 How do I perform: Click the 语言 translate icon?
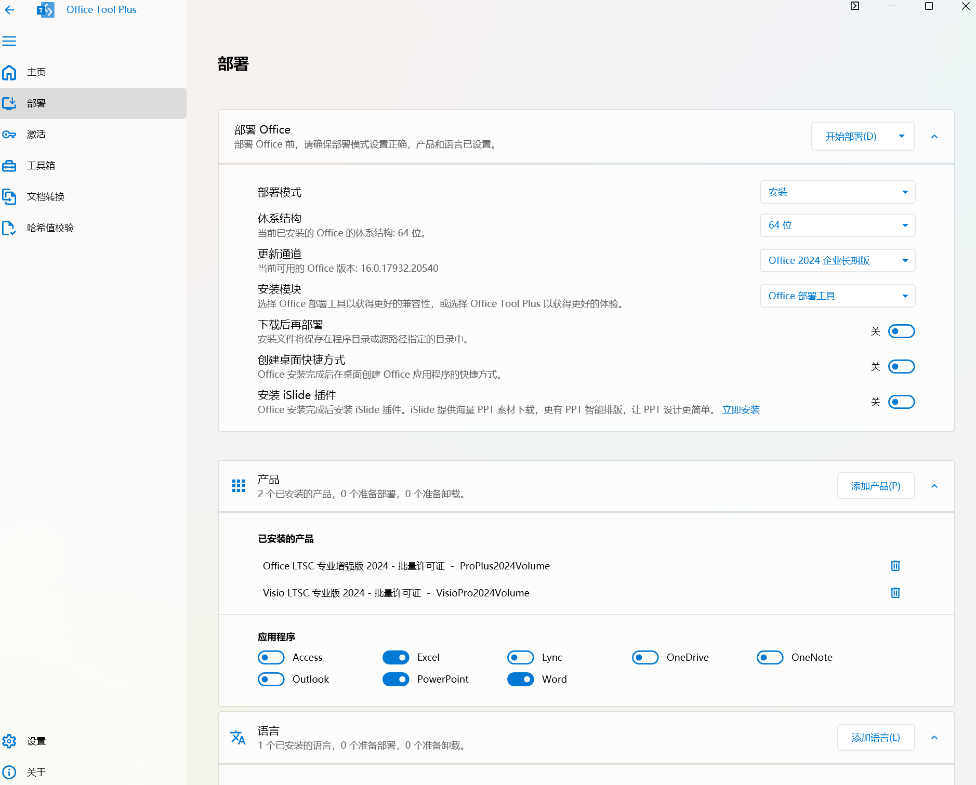(238, 738)
